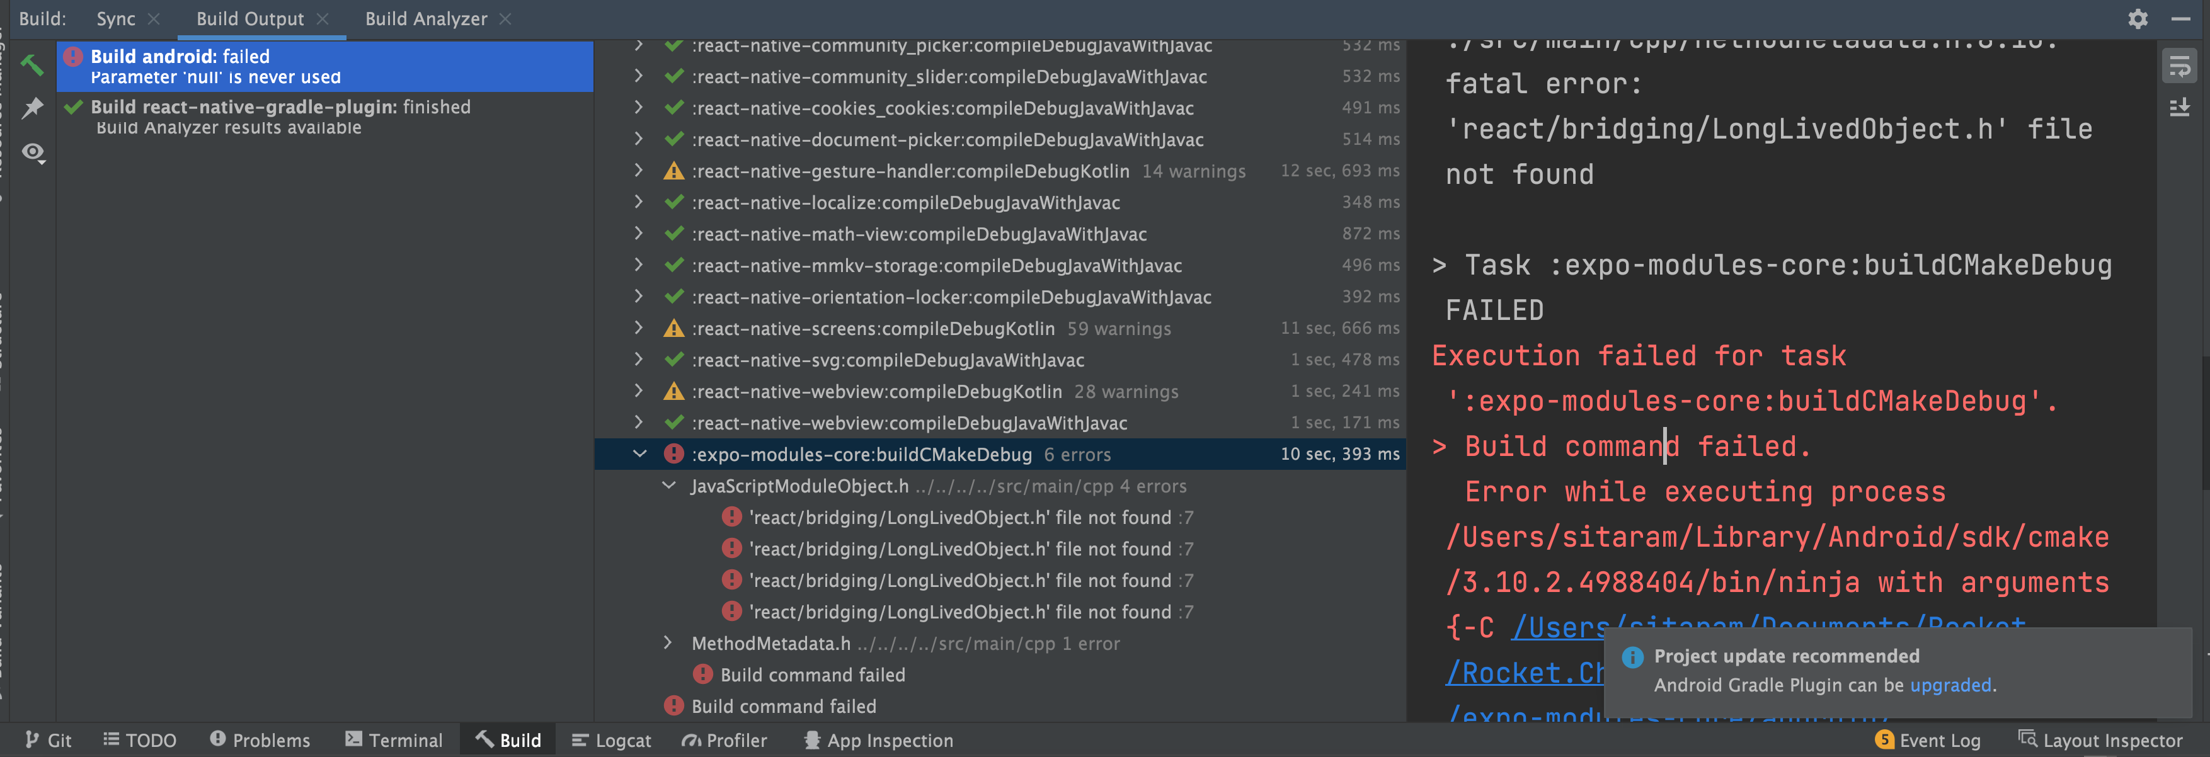Open build window settings gear
The image size is (2210, 757).
coord(2137,19)
